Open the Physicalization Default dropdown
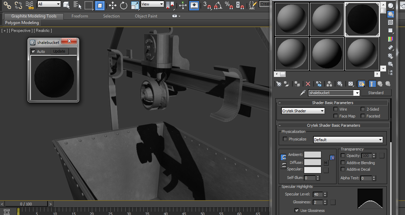Image resolution: width=405 pixels, height=215 pixels. click(x=348, y=140)
